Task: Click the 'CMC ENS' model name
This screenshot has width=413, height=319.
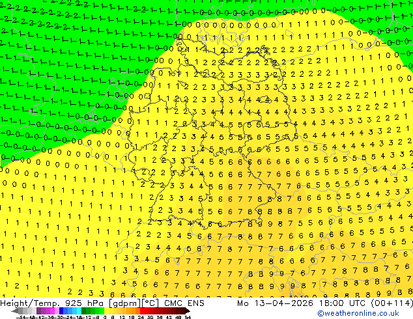Action: tap(184, 303)
